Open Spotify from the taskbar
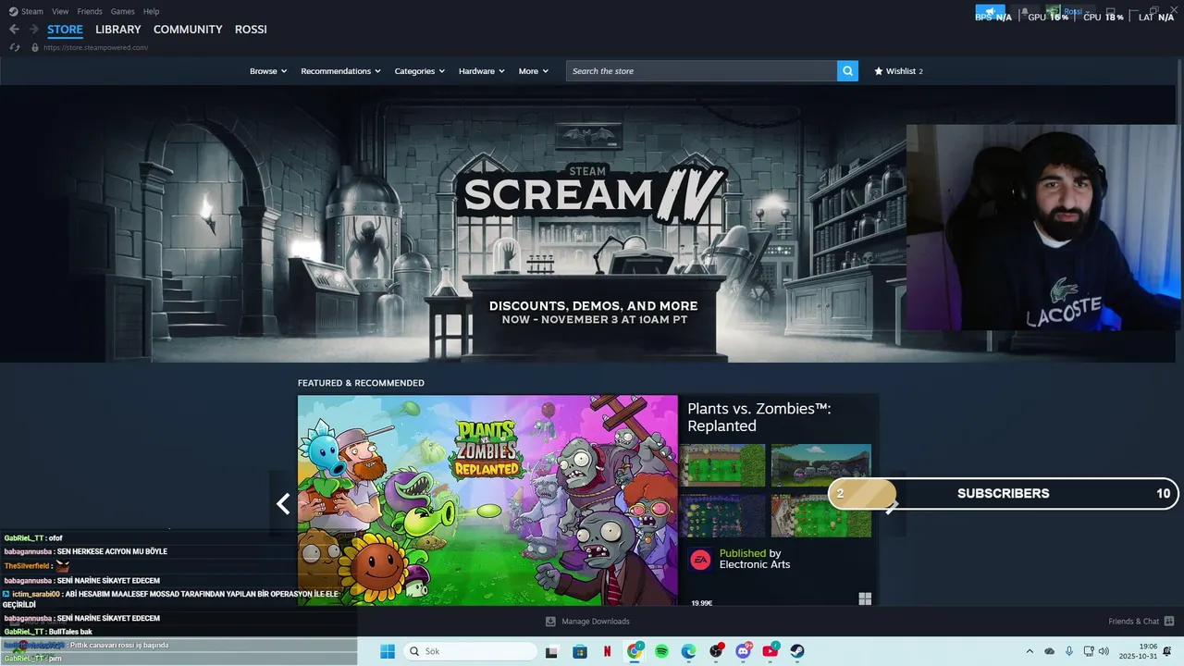Screen dimensions: 1184x666 (x=662, y=651)
